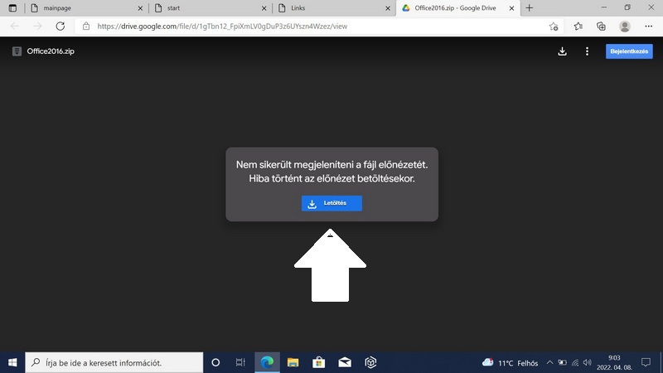
Task: Open a new browser tab
Action: click(530, 7)
